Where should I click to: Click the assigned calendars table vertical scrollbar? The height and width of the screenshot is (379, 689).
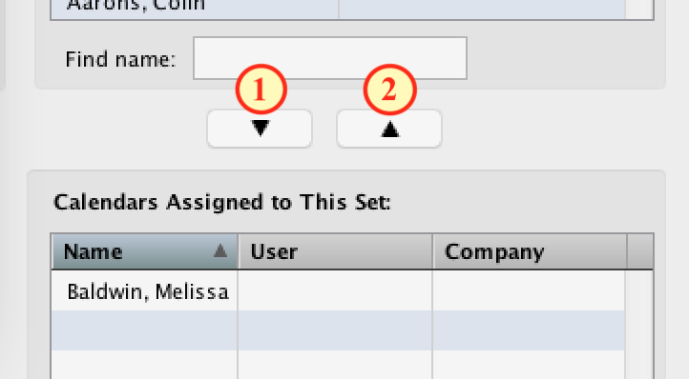[638, 325]
